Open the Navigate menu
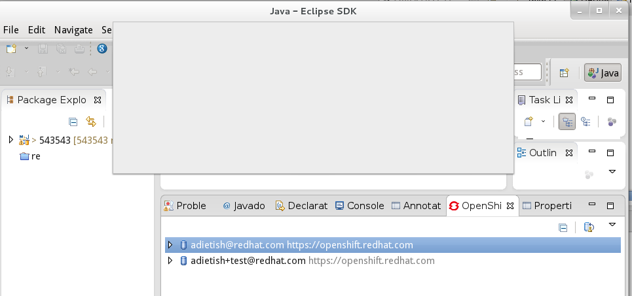This screenshot has width=632, height=296. [x=73, y=30]
